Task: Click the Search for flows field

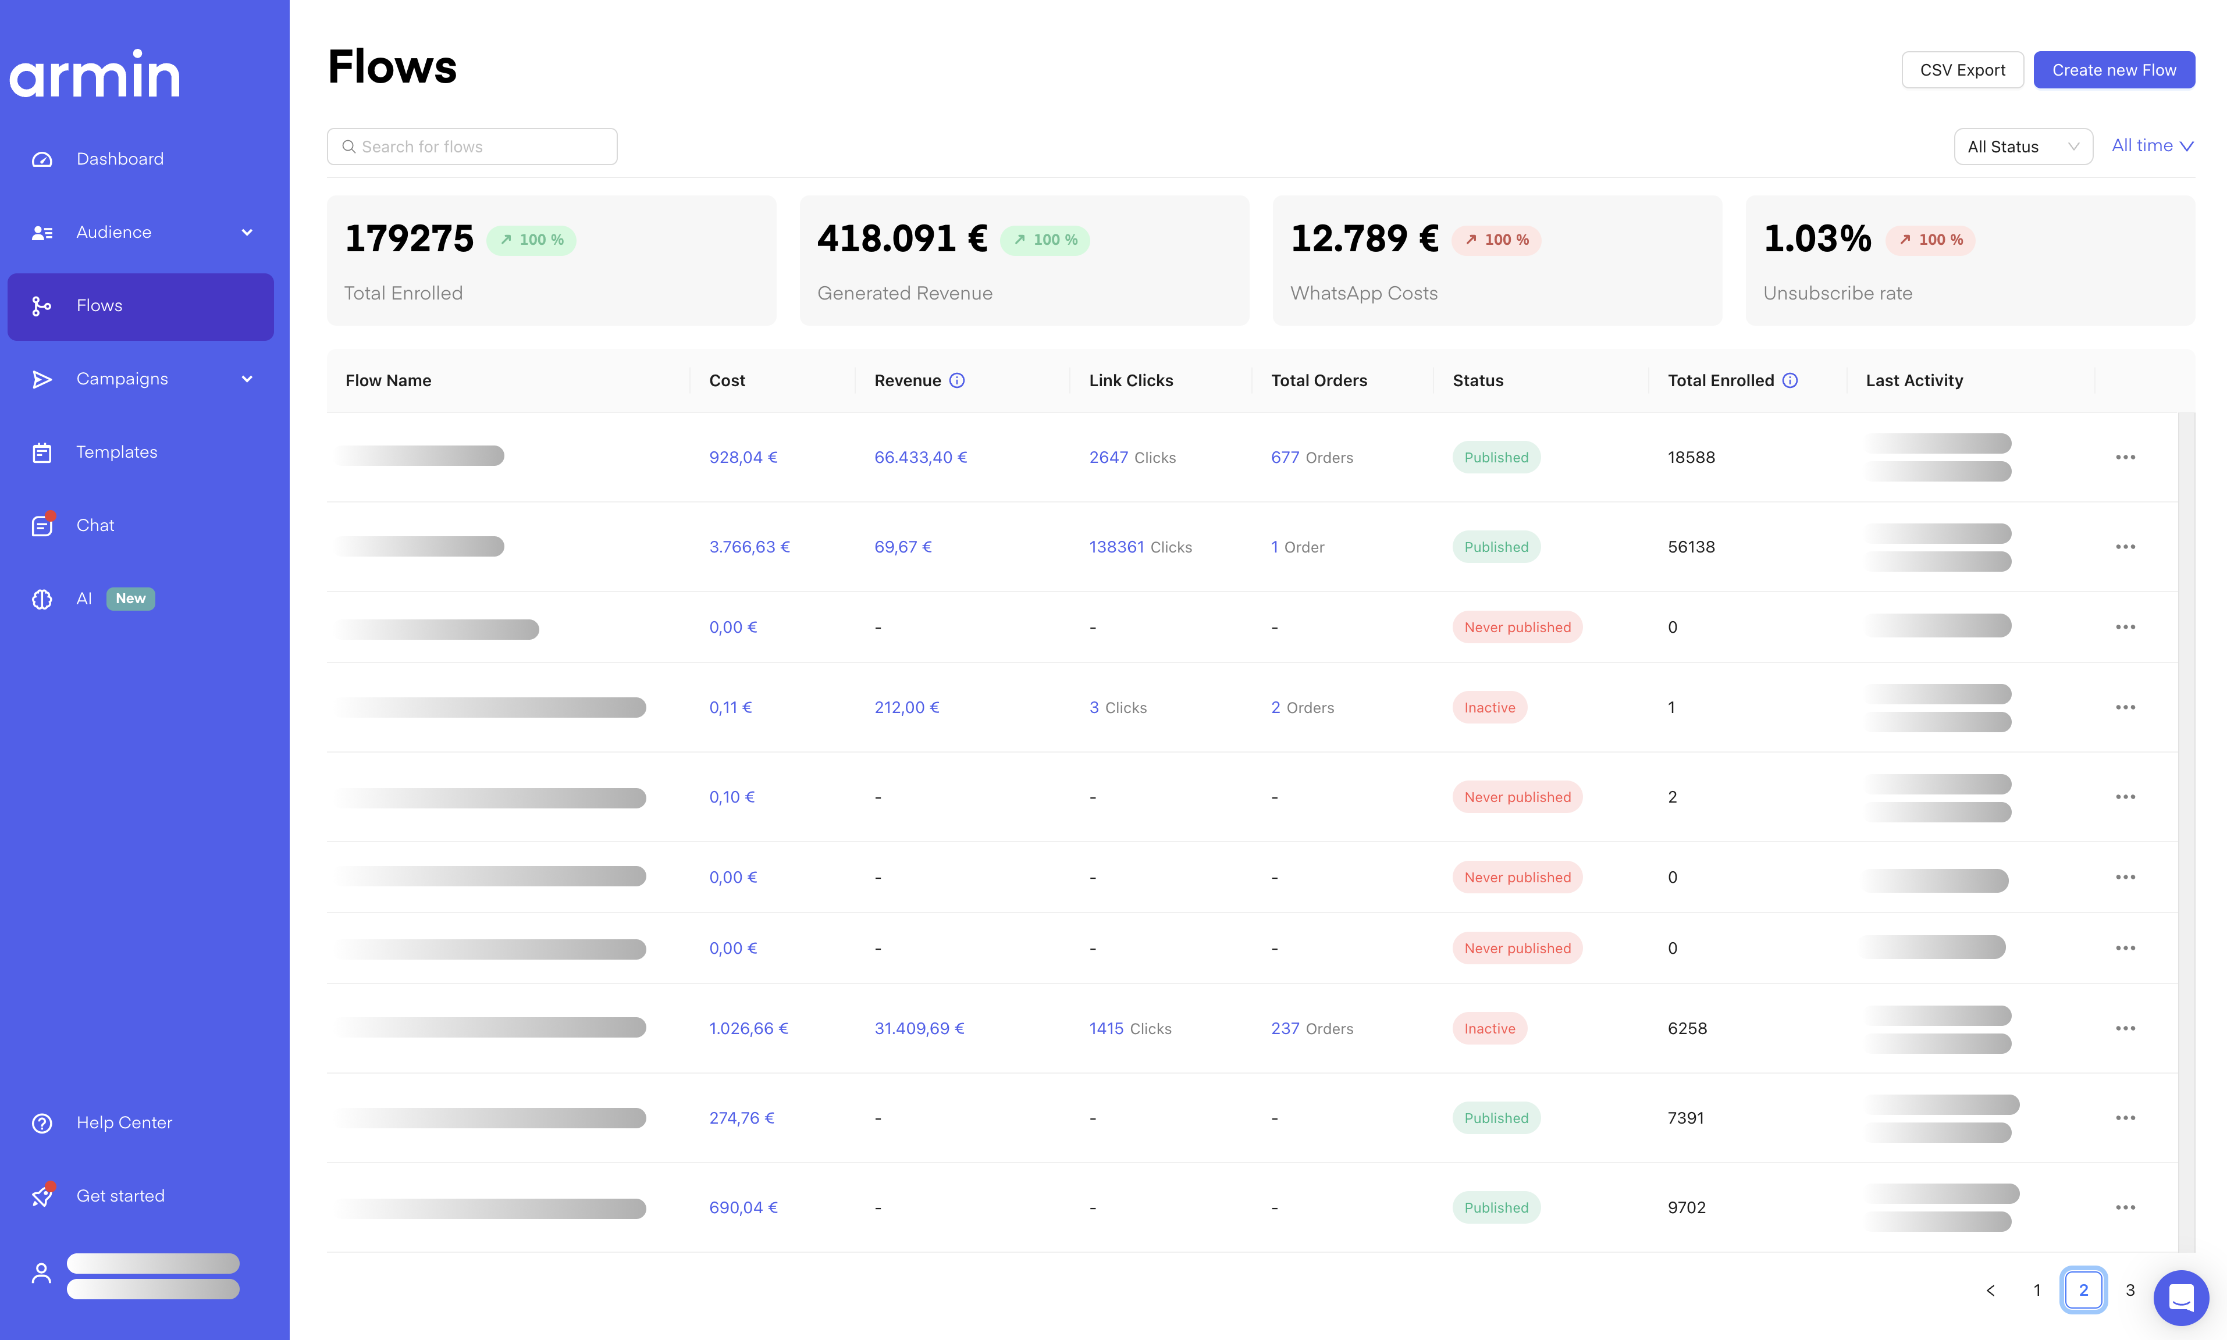Action: click(x=472, y=147)
